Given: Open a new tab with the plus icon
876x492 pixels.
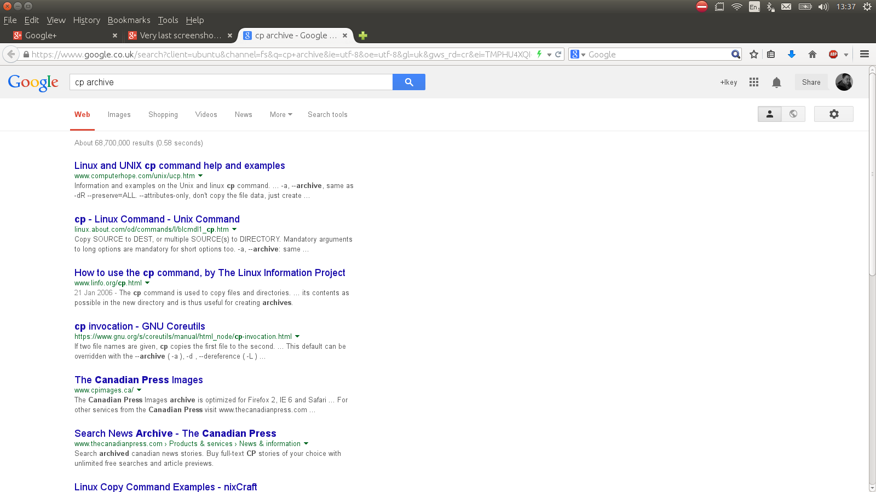Looking at the screenshot, I should 362,36.
